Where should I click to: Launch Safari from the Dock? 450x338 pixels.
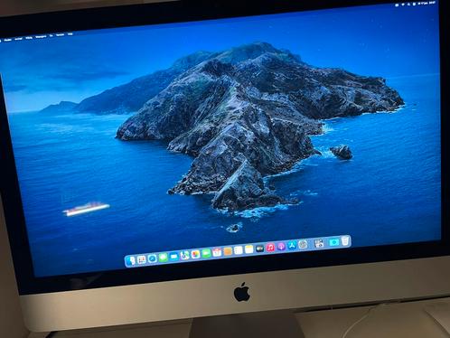tap(152, 258)
